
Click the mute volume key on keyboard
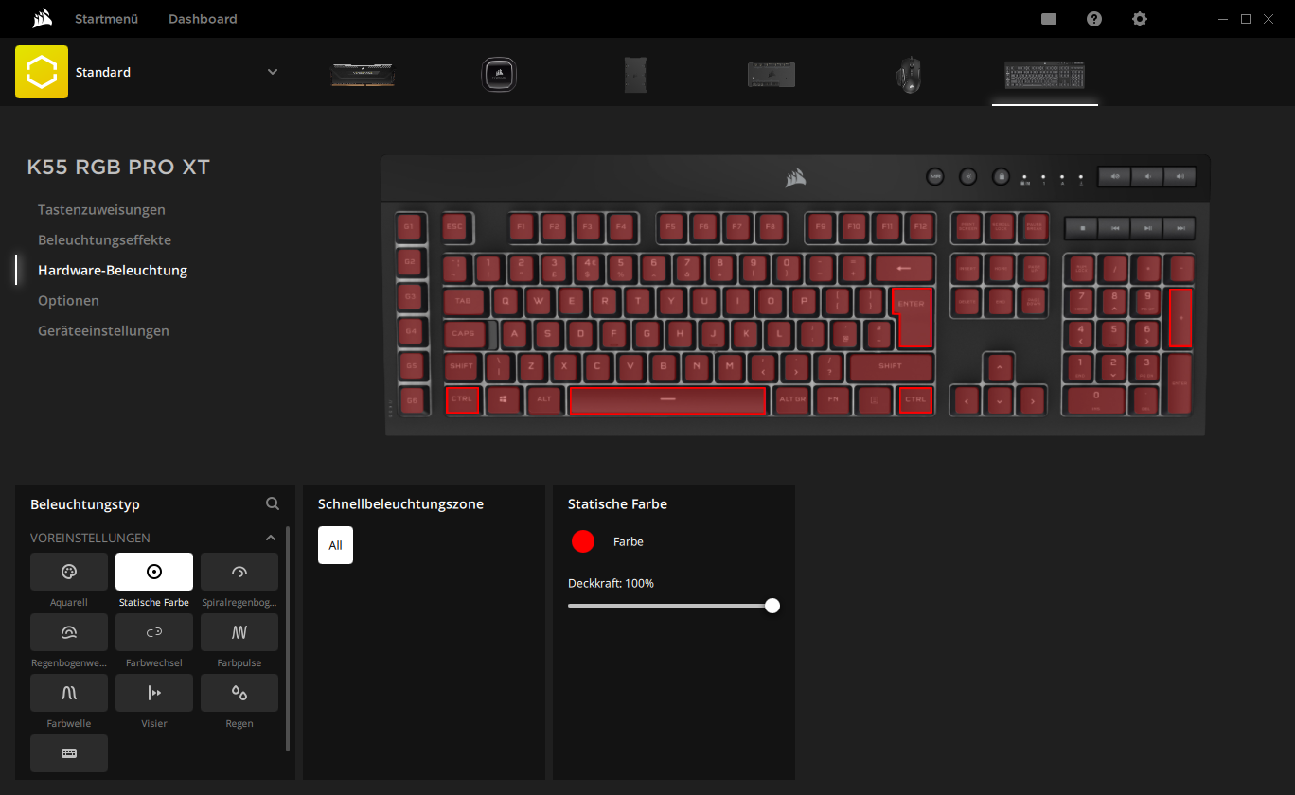[1115, 176]
